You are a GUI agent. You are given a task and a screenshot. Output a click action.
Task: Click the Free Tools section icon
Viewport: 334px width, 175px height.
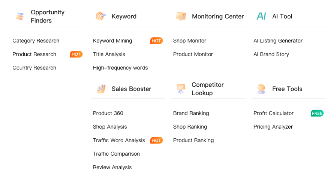pyautogui.click(x=261, y=89)
